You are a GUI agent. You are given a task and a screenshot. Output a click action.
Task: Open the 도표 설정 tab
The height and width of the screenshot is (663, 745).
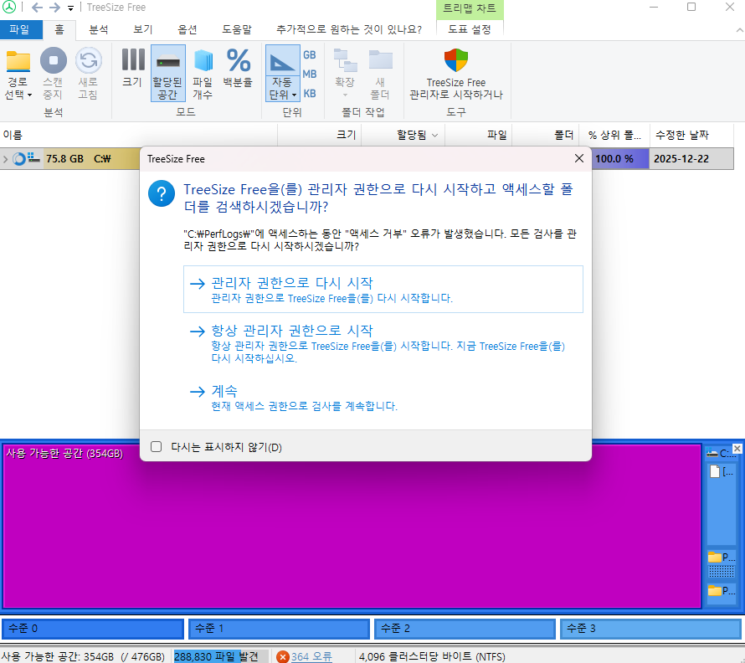tap(470, 29)
